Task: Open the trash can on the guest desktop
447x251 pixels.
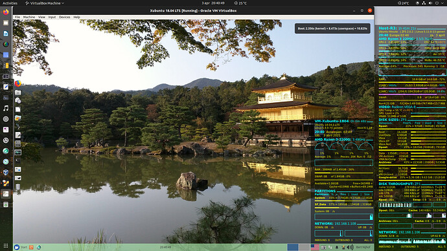Action: (x=17, y=187)
